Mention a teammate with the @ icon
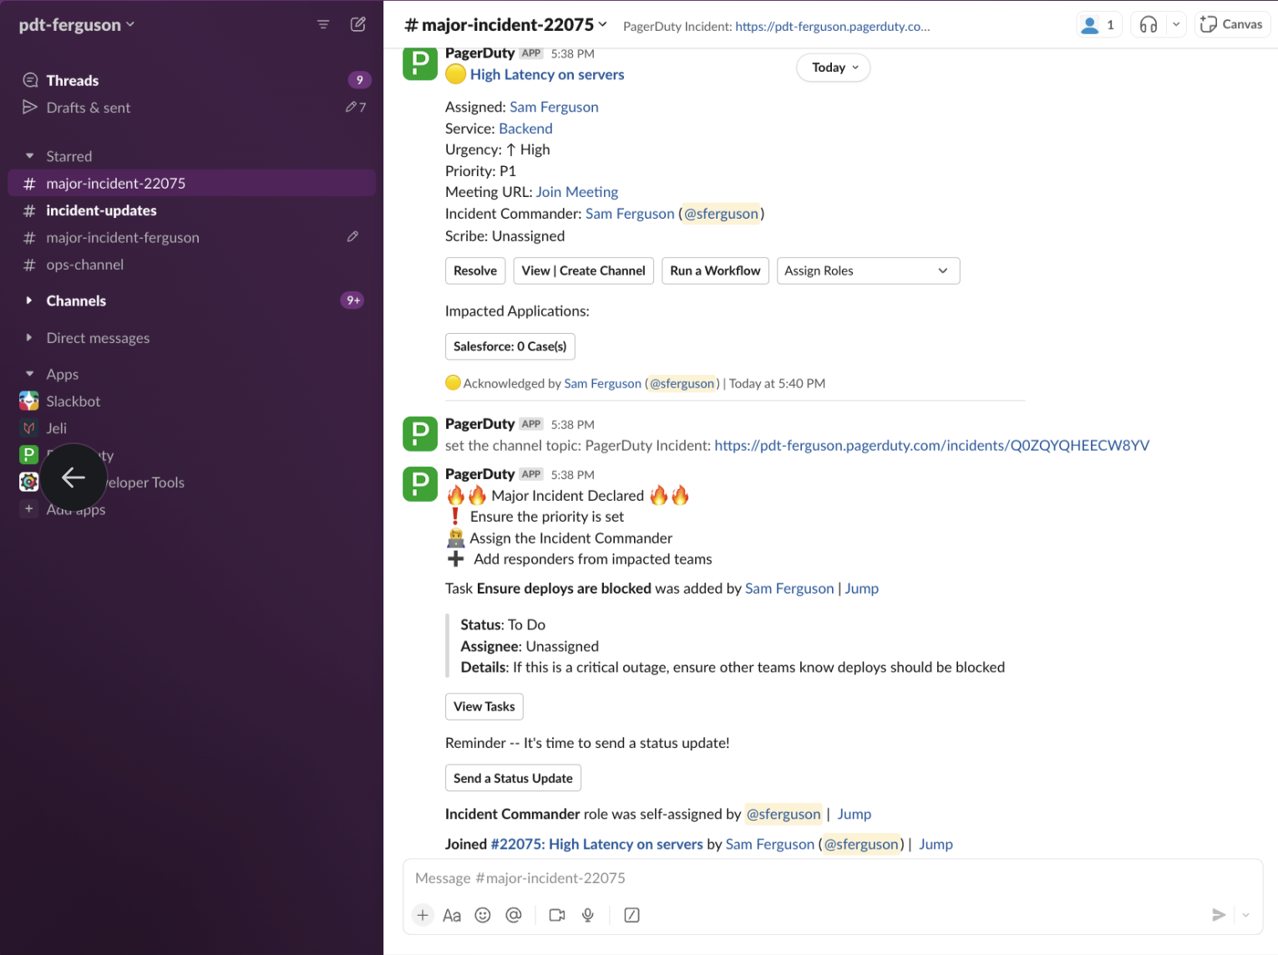 pos(513,915)
